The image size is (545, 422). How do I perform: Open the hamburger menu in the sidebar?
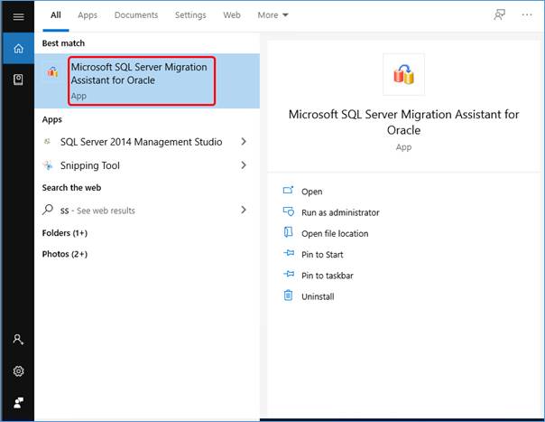18,16
